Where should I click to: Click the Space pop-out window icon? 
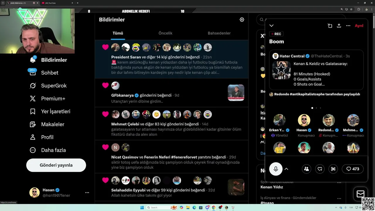tap(330, 26)
